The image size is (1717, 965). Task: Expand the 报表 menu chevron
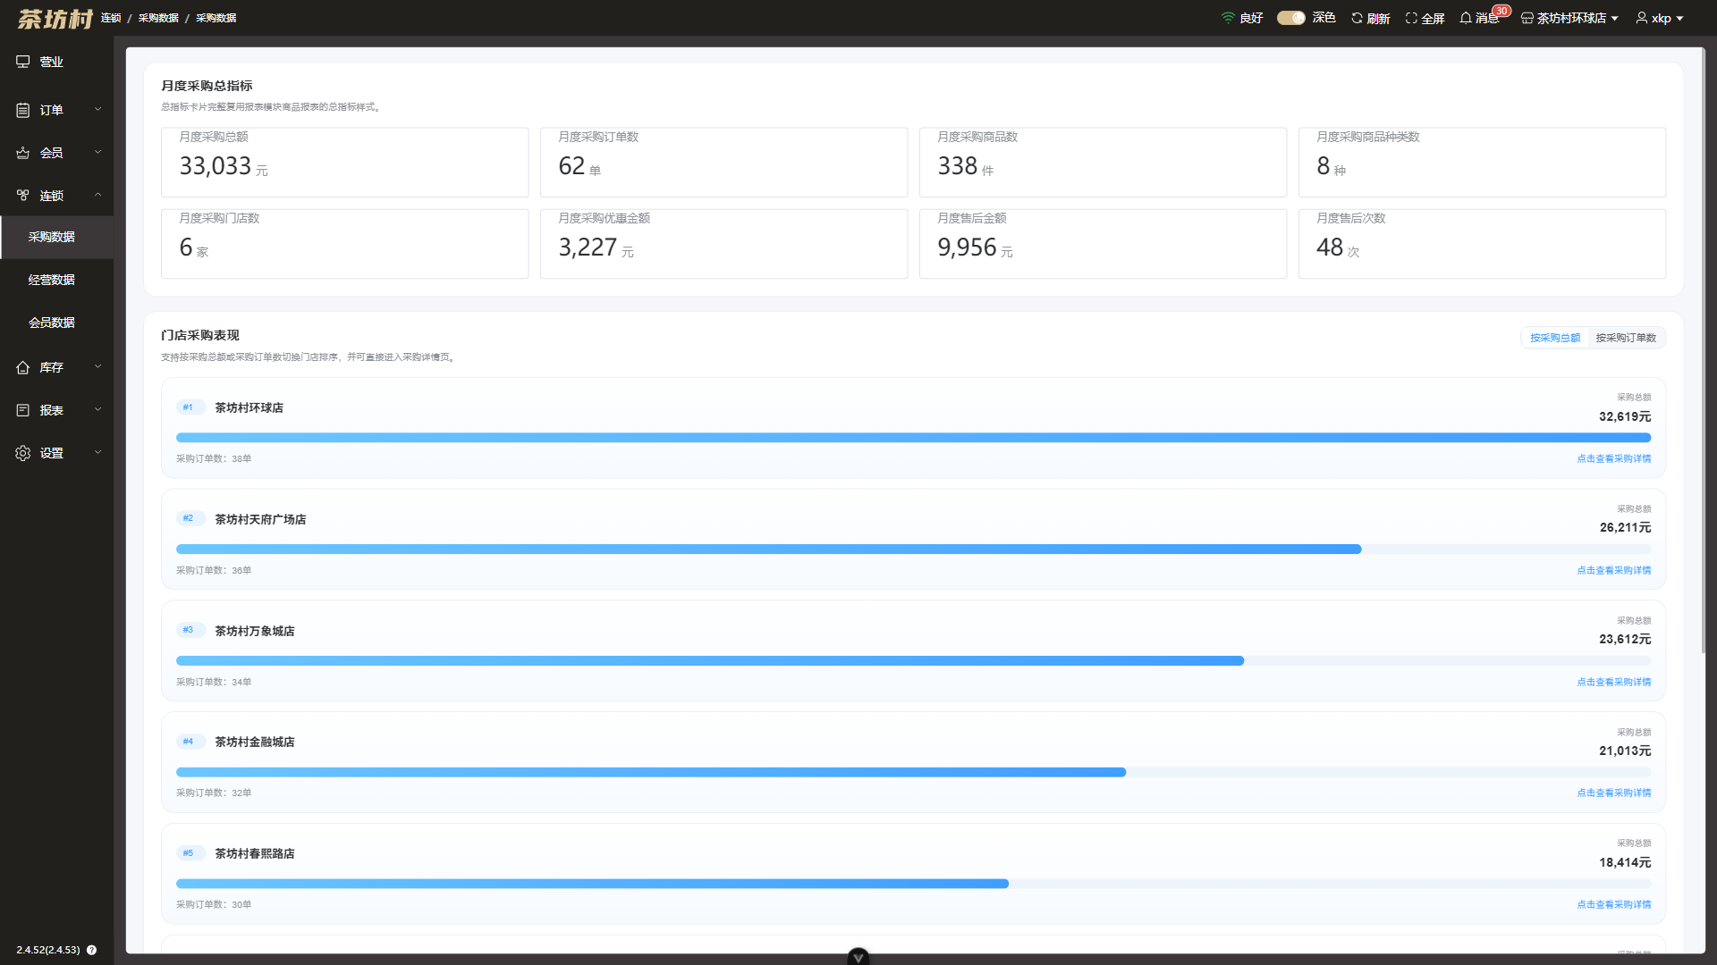coord(98,410)
